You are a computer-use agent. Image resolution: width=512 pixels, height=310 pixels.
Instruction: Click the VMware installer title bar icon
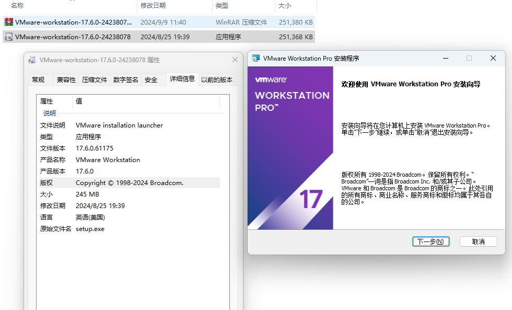pyautogui.click(x=255, y=59)
